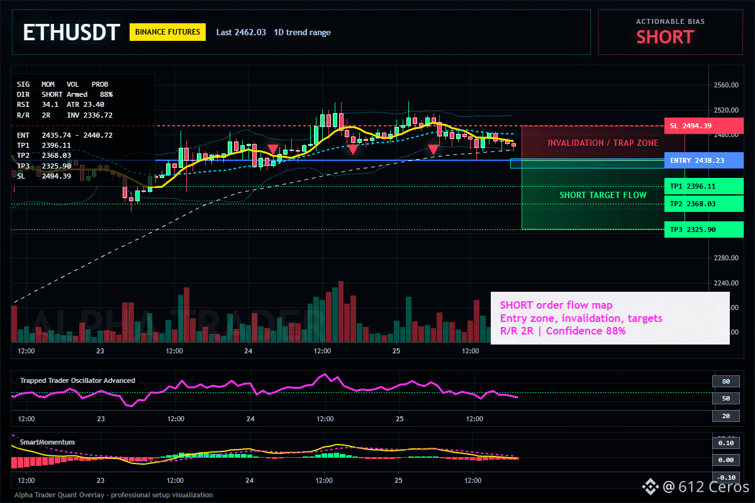Screen dimensions: 755x503
Task: Click SL 2494.39 in the stats panel
Action: point(44,175)
